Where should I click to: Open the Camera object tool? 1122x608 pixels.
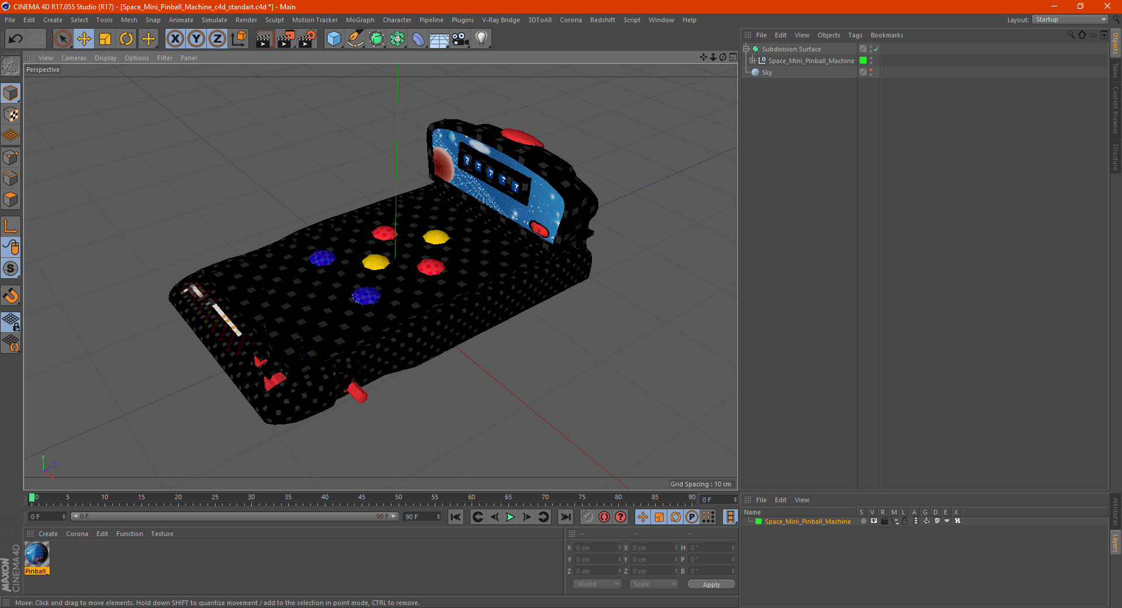(x=460, y=39)
